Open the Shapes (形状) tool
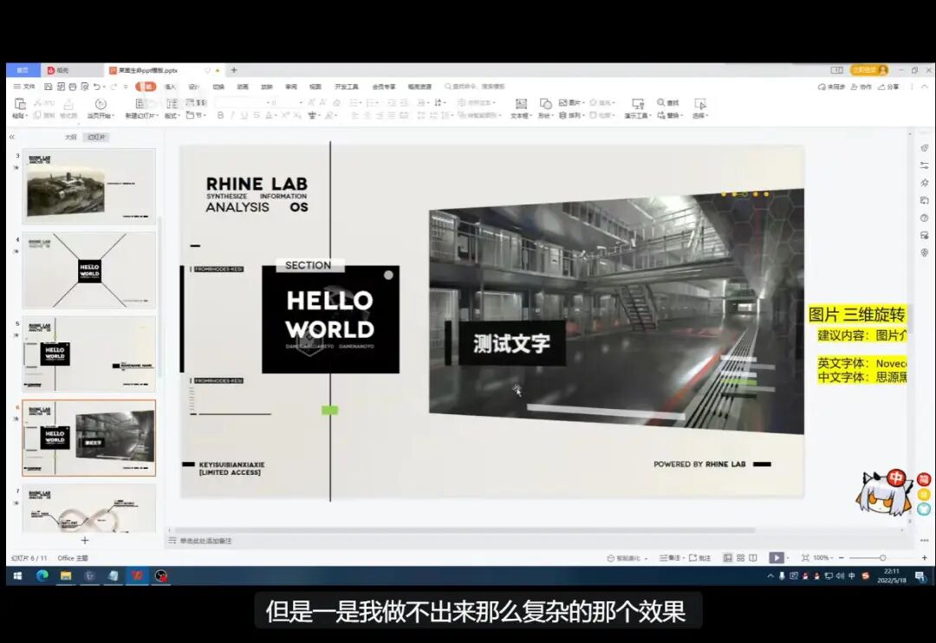 pos(545,104)
